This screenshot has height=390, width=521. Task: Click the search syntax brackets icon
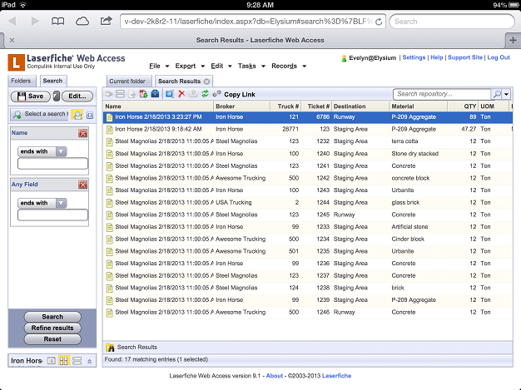(x=90, y=116)
